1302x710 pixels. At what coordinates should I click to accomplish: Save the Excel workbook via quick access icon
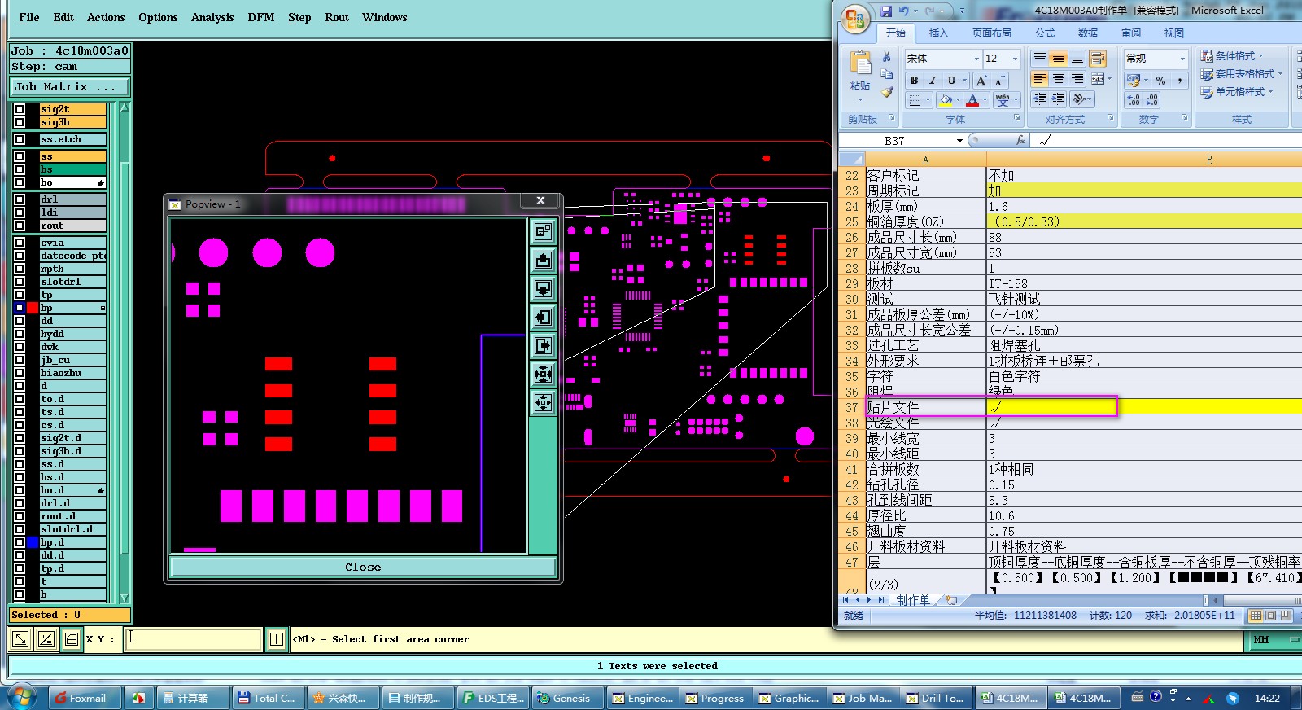click(x=886, y=11)
